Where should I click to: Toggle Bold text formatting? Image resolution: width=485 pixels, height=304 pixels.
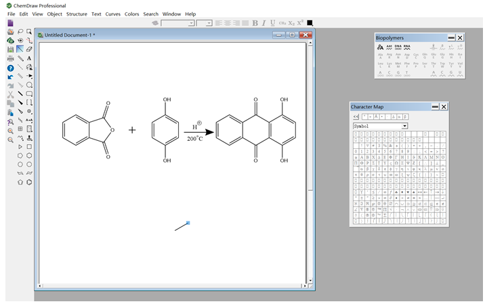click(x=255, y=23)
